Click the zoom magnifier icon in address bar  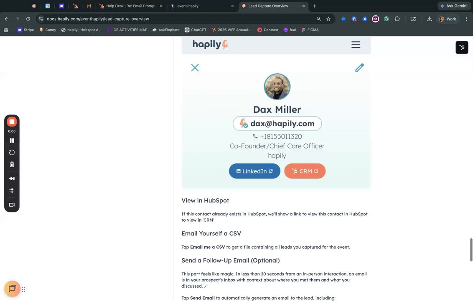(x=318, y=19)
